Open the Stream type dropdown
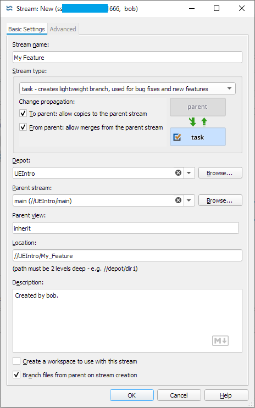This screenshot has width=255, height=408. [127, 89]
